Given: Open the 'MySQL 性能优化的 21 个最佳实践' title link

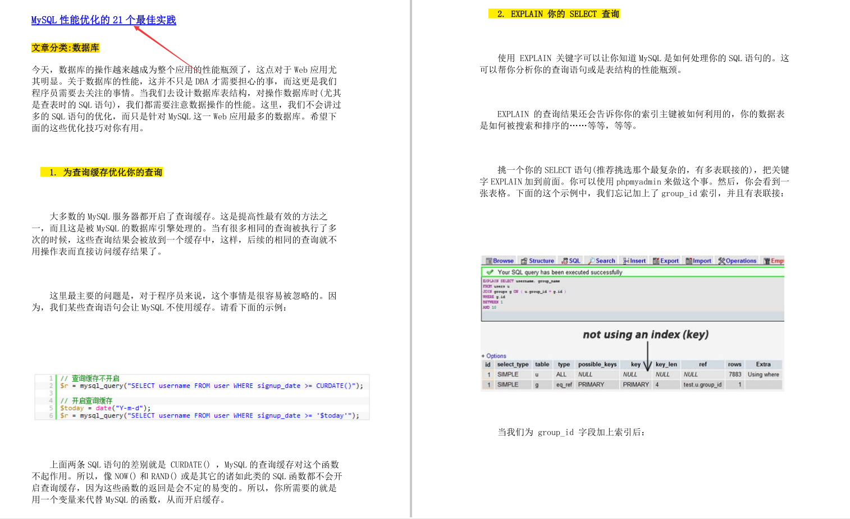Looking at the screenshot, I should [x=104, y=20].
